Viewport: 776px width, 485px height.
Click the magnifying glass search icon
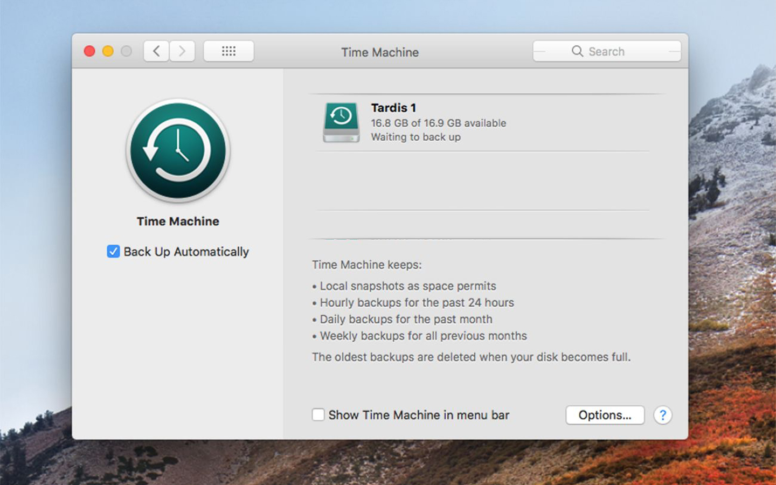[x=577, y=51]
